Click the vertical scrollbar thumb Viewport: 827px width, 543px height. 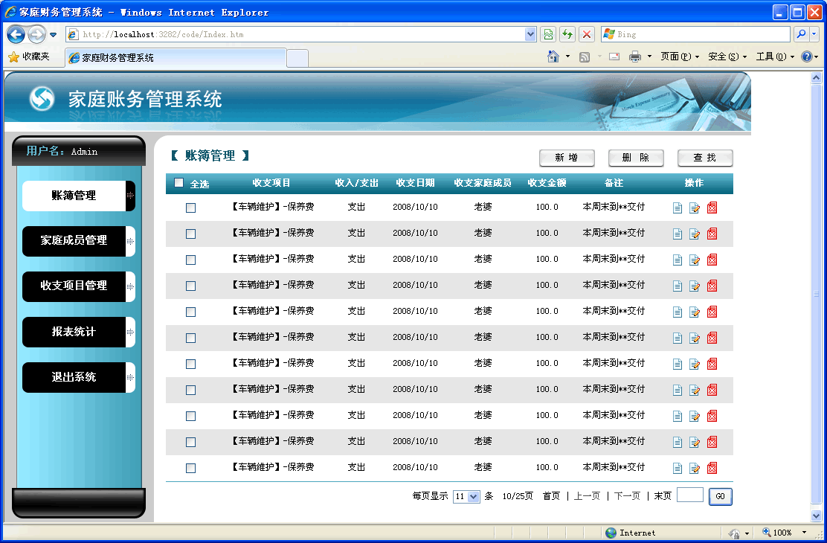pos(816,293)
